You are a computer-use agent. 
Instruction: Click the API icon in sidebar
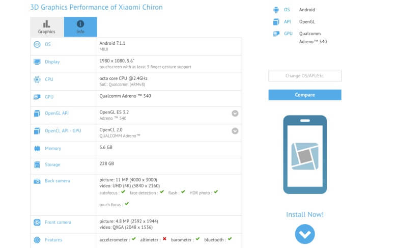(x=276, y=22)
